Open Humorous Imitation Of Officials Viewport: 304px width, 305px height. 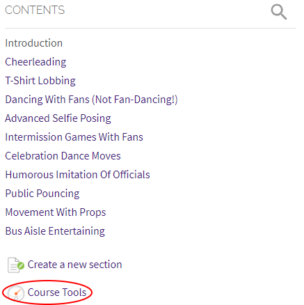coord(77,175)
